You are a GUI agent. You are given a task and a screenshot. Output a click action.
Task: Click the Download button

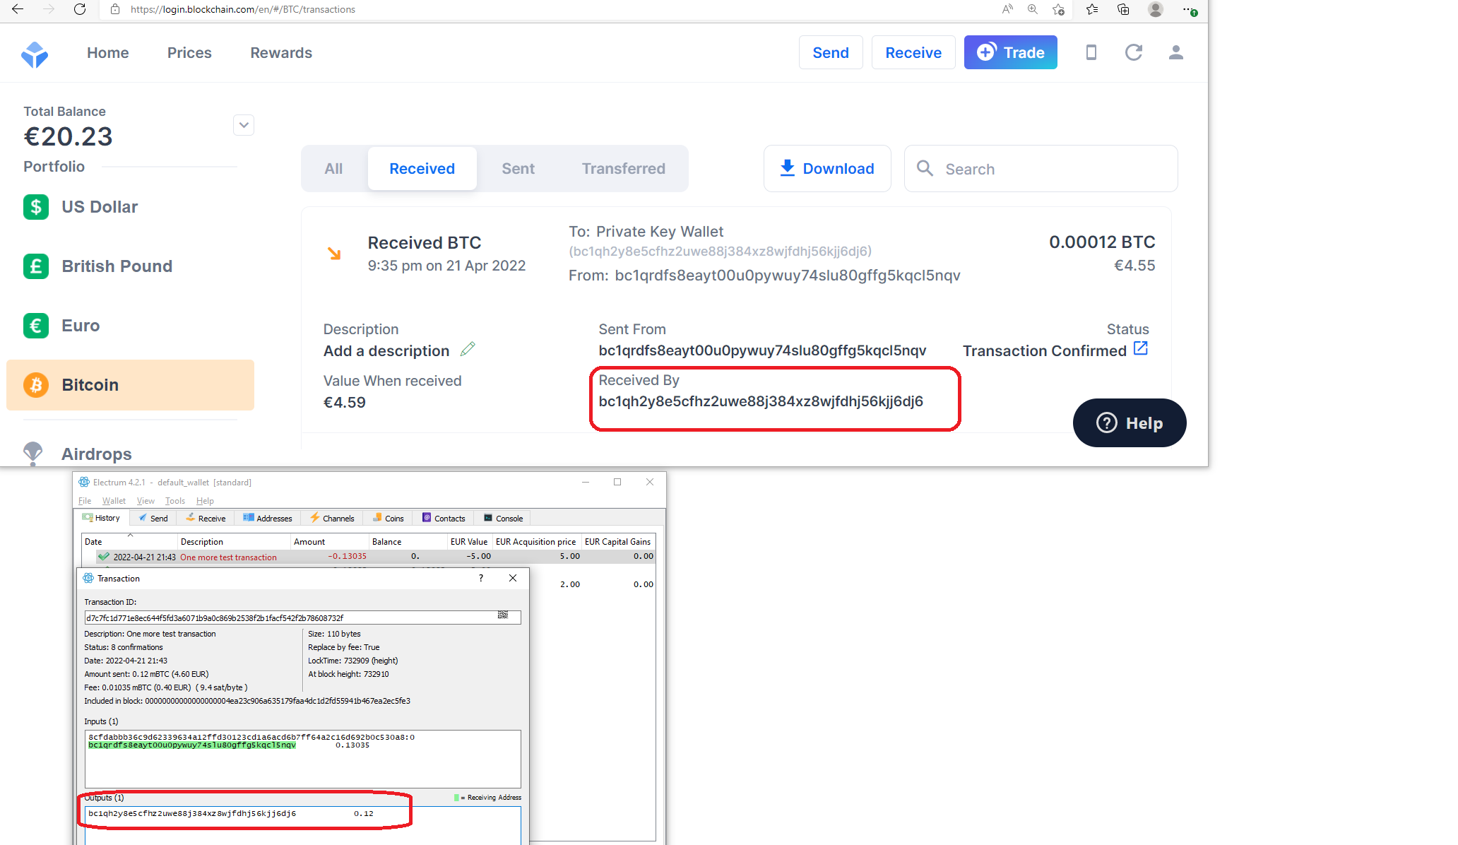click(826, 169)
